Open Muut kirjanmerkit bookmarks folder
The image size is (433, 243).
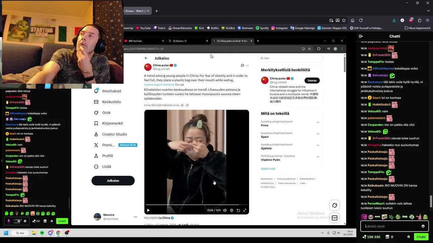pos(417,28)
